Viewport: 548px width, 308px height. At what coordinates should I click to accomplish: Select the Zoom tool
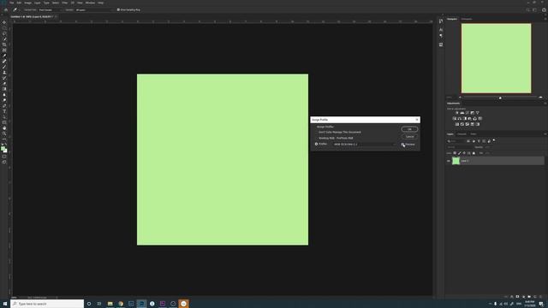click(x=4, y=133)
